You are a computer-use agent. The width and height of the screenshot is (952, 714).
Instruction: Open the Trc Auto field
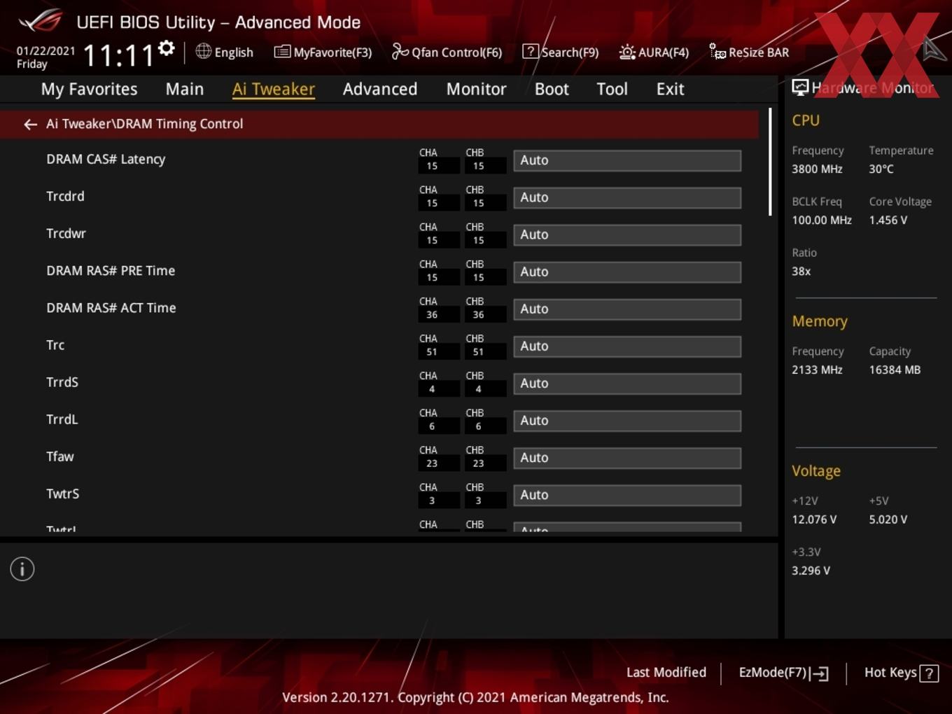point(627,346)
